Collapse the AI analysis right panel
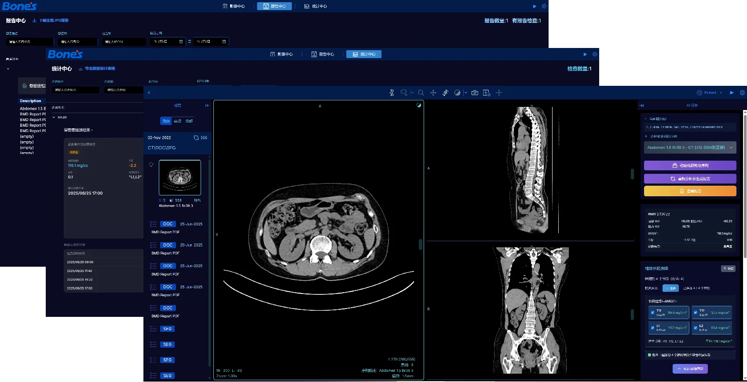Viewport: 747px width, 382px height. coord(641,106)
